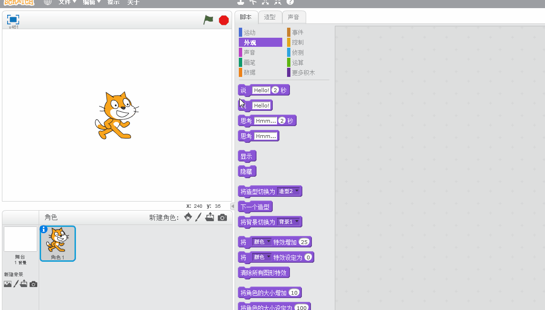Click the 显示 block
This screenshot has height=310, width=545.
[x=247, y=156]
